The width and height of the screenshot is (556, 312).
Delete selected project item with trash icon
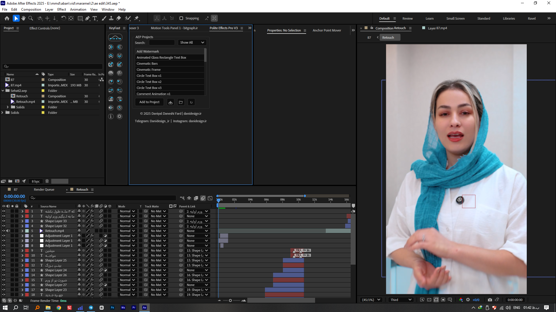click(x=47, y=181)
